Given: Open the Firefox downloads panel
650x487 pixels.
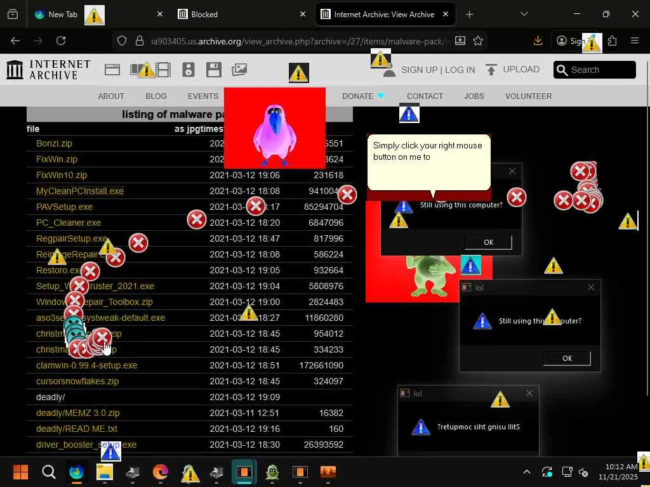Looking at the screenshot, I should 538,41.
